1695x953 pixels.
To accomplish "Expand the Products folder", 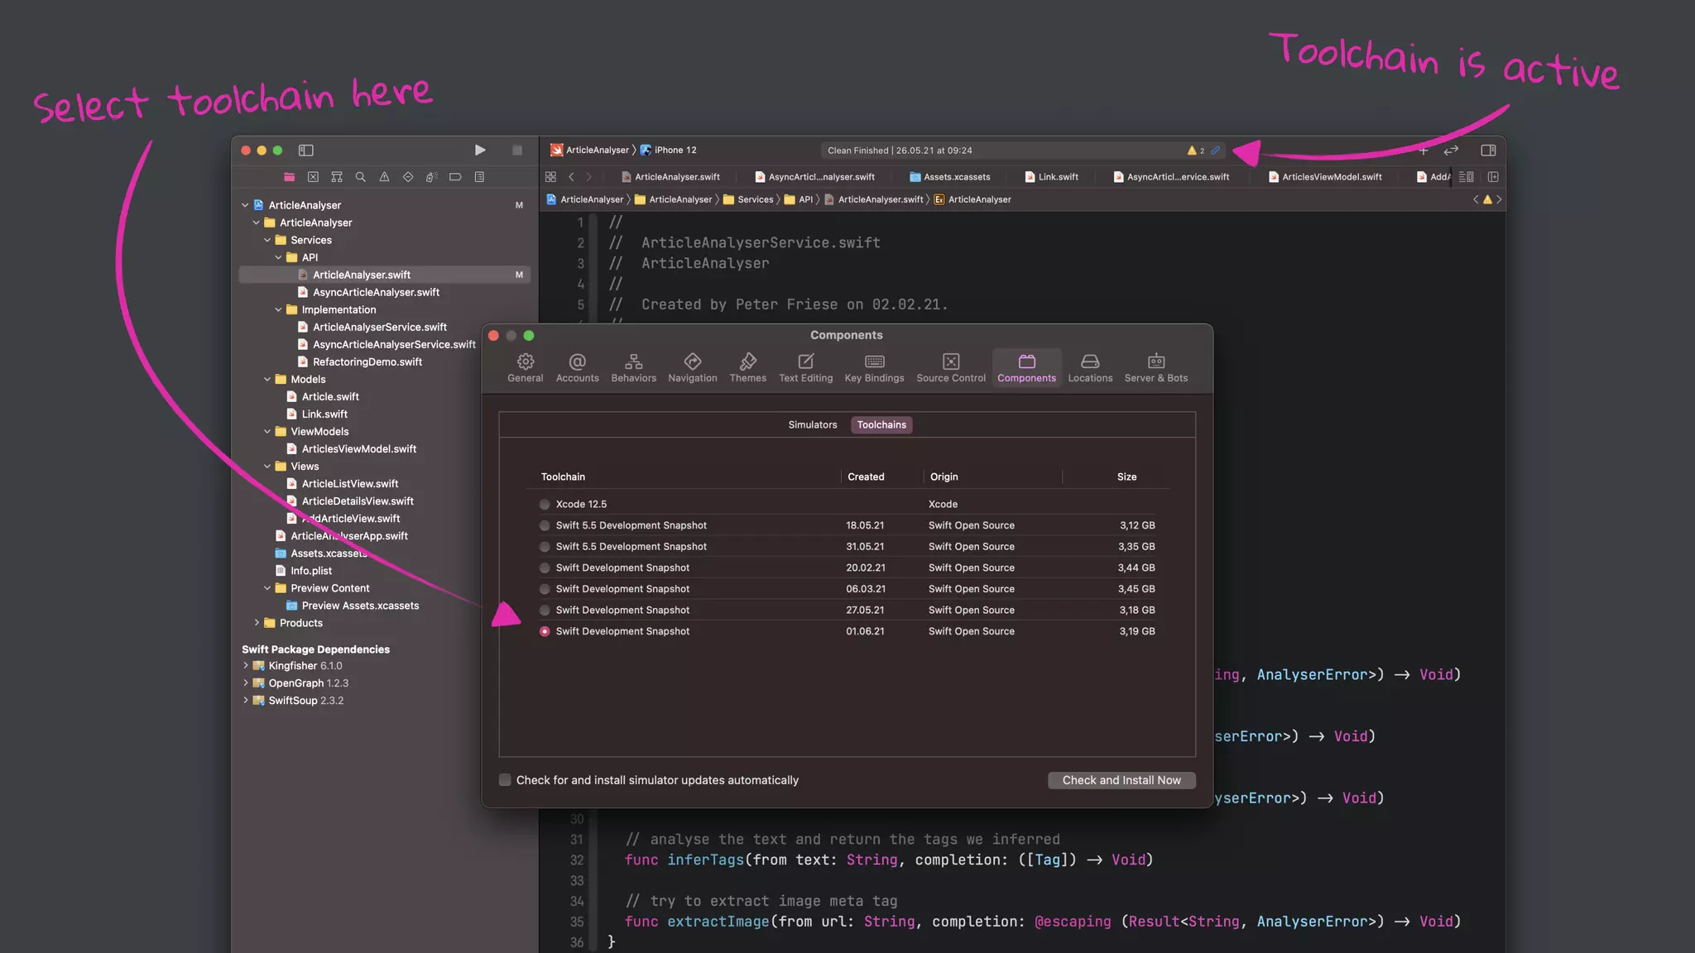I will pyautogui.click(x=257, y=623).
